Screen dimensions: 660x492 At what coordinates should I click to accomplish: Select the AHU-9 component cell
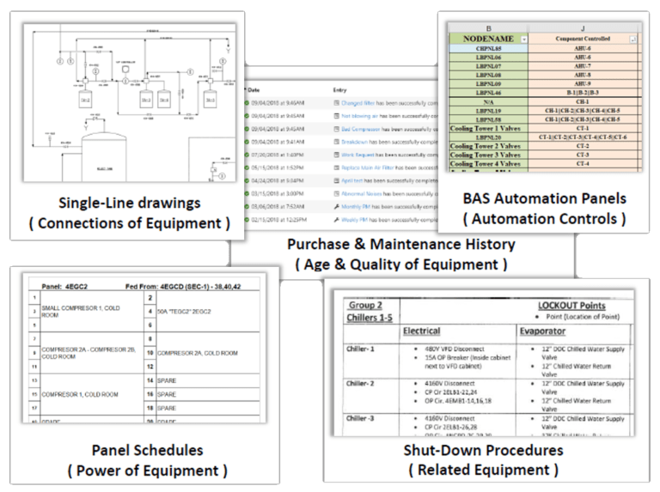click(583, 83)
